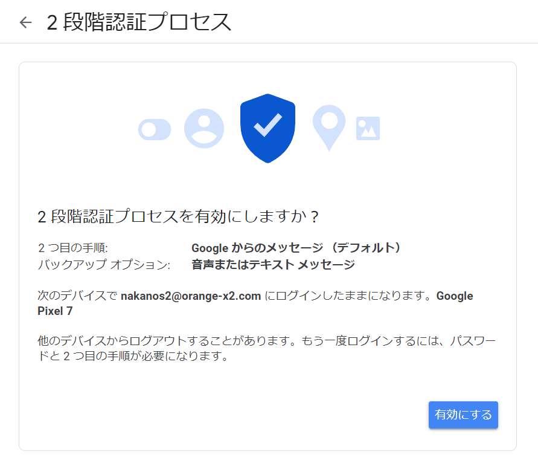The image size is (538, 463).
Task: Select the 音声またはテキスト メッセージ text
Action: pos(273,265)
